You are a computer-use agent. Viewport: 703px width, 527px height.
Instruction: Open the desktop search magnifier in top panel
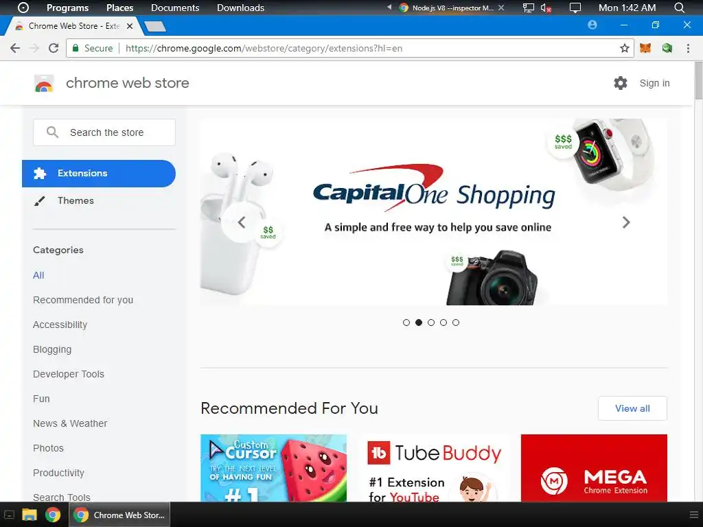click(x=679, y=8)
